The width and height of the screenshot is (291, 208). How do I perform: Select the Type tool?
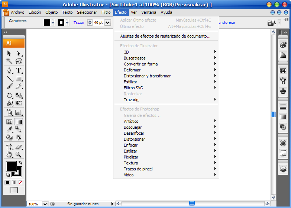(19, 70)
